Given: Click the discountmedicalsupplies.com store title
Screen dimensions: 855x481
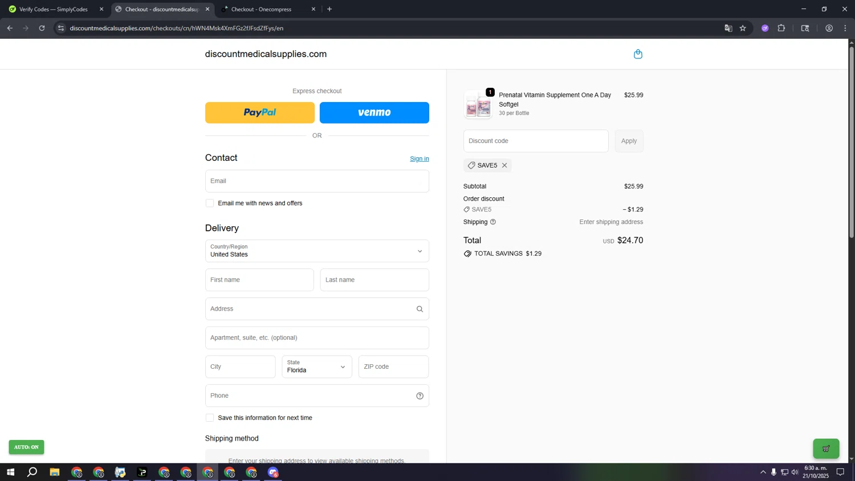Looking at the screenshot, I should [266, 54].
